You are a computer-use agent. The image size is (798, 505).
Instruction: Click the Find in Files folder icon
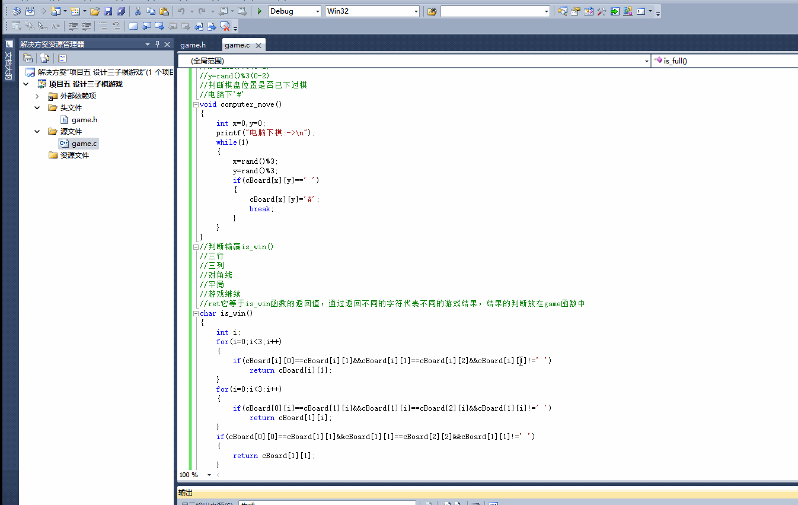432,11
